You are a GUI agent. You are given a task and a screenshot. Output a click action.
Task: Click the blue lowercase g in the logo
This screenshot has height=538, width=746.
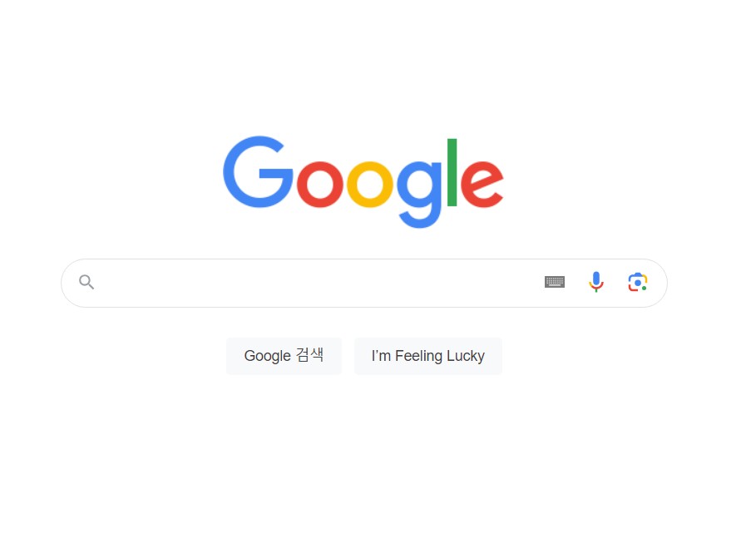click(x=420, y=194)
